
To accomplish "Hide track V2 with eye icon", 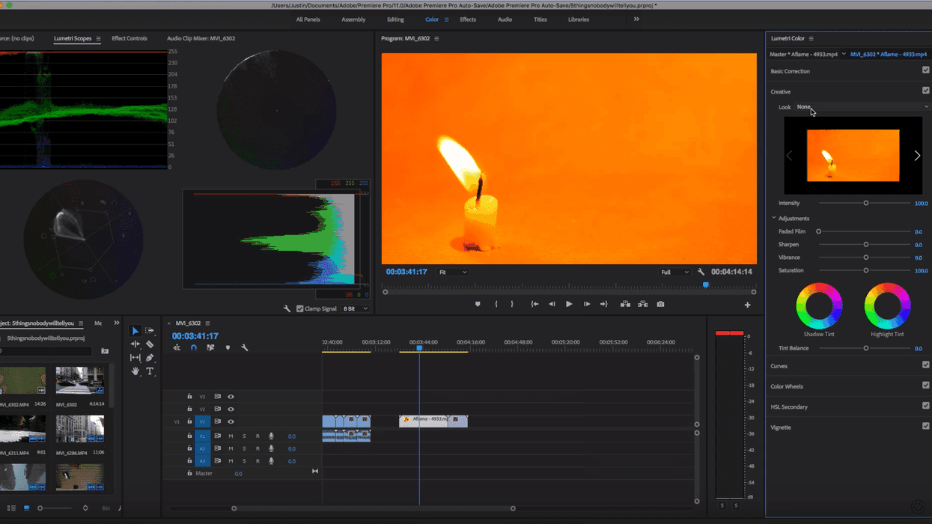I will 231,409.
